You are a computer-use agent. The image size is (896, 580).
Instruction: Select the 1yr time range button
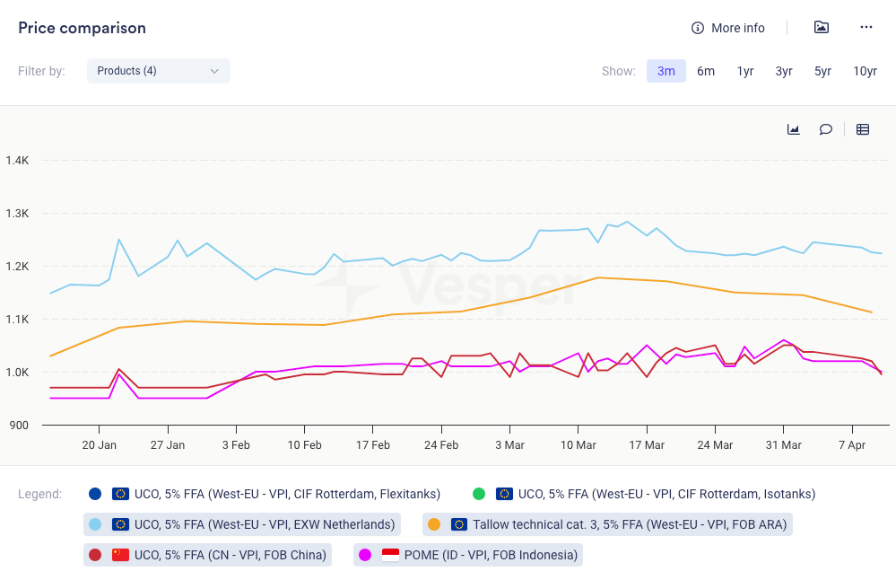click(744, 70)
